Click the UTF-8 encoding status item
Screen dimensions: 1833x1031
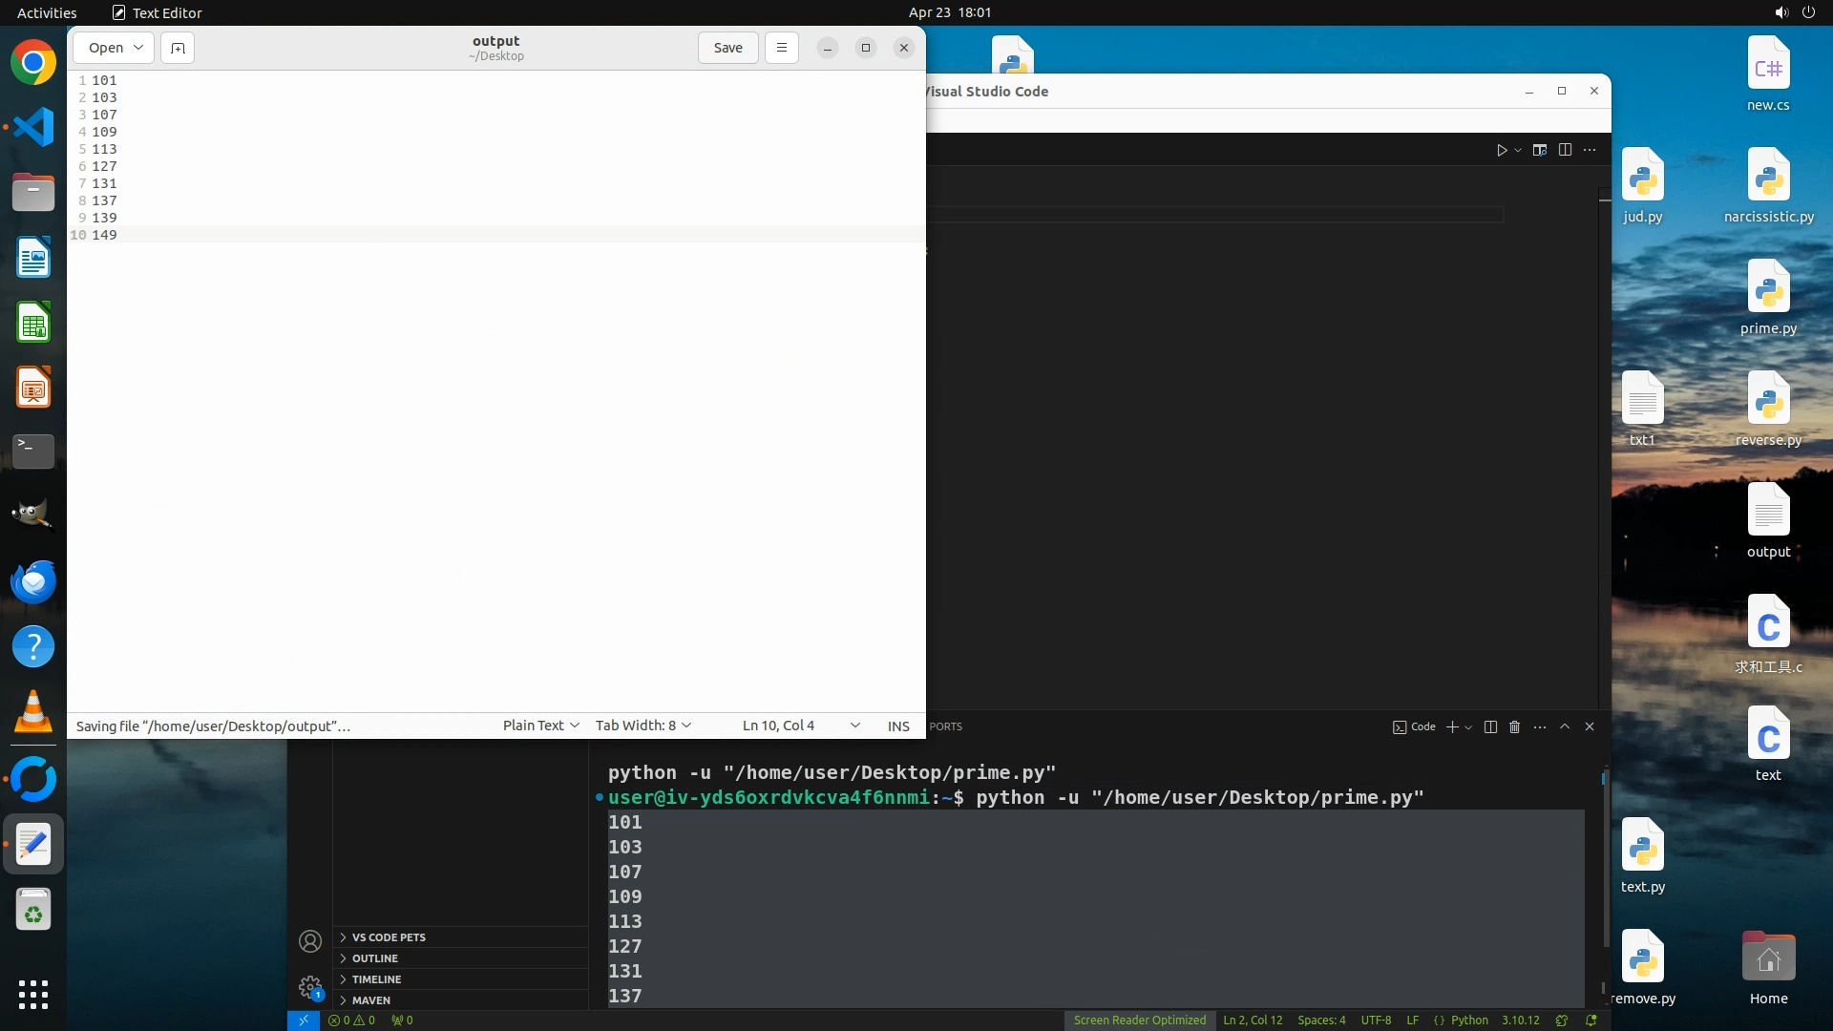coord(1376,1020)
